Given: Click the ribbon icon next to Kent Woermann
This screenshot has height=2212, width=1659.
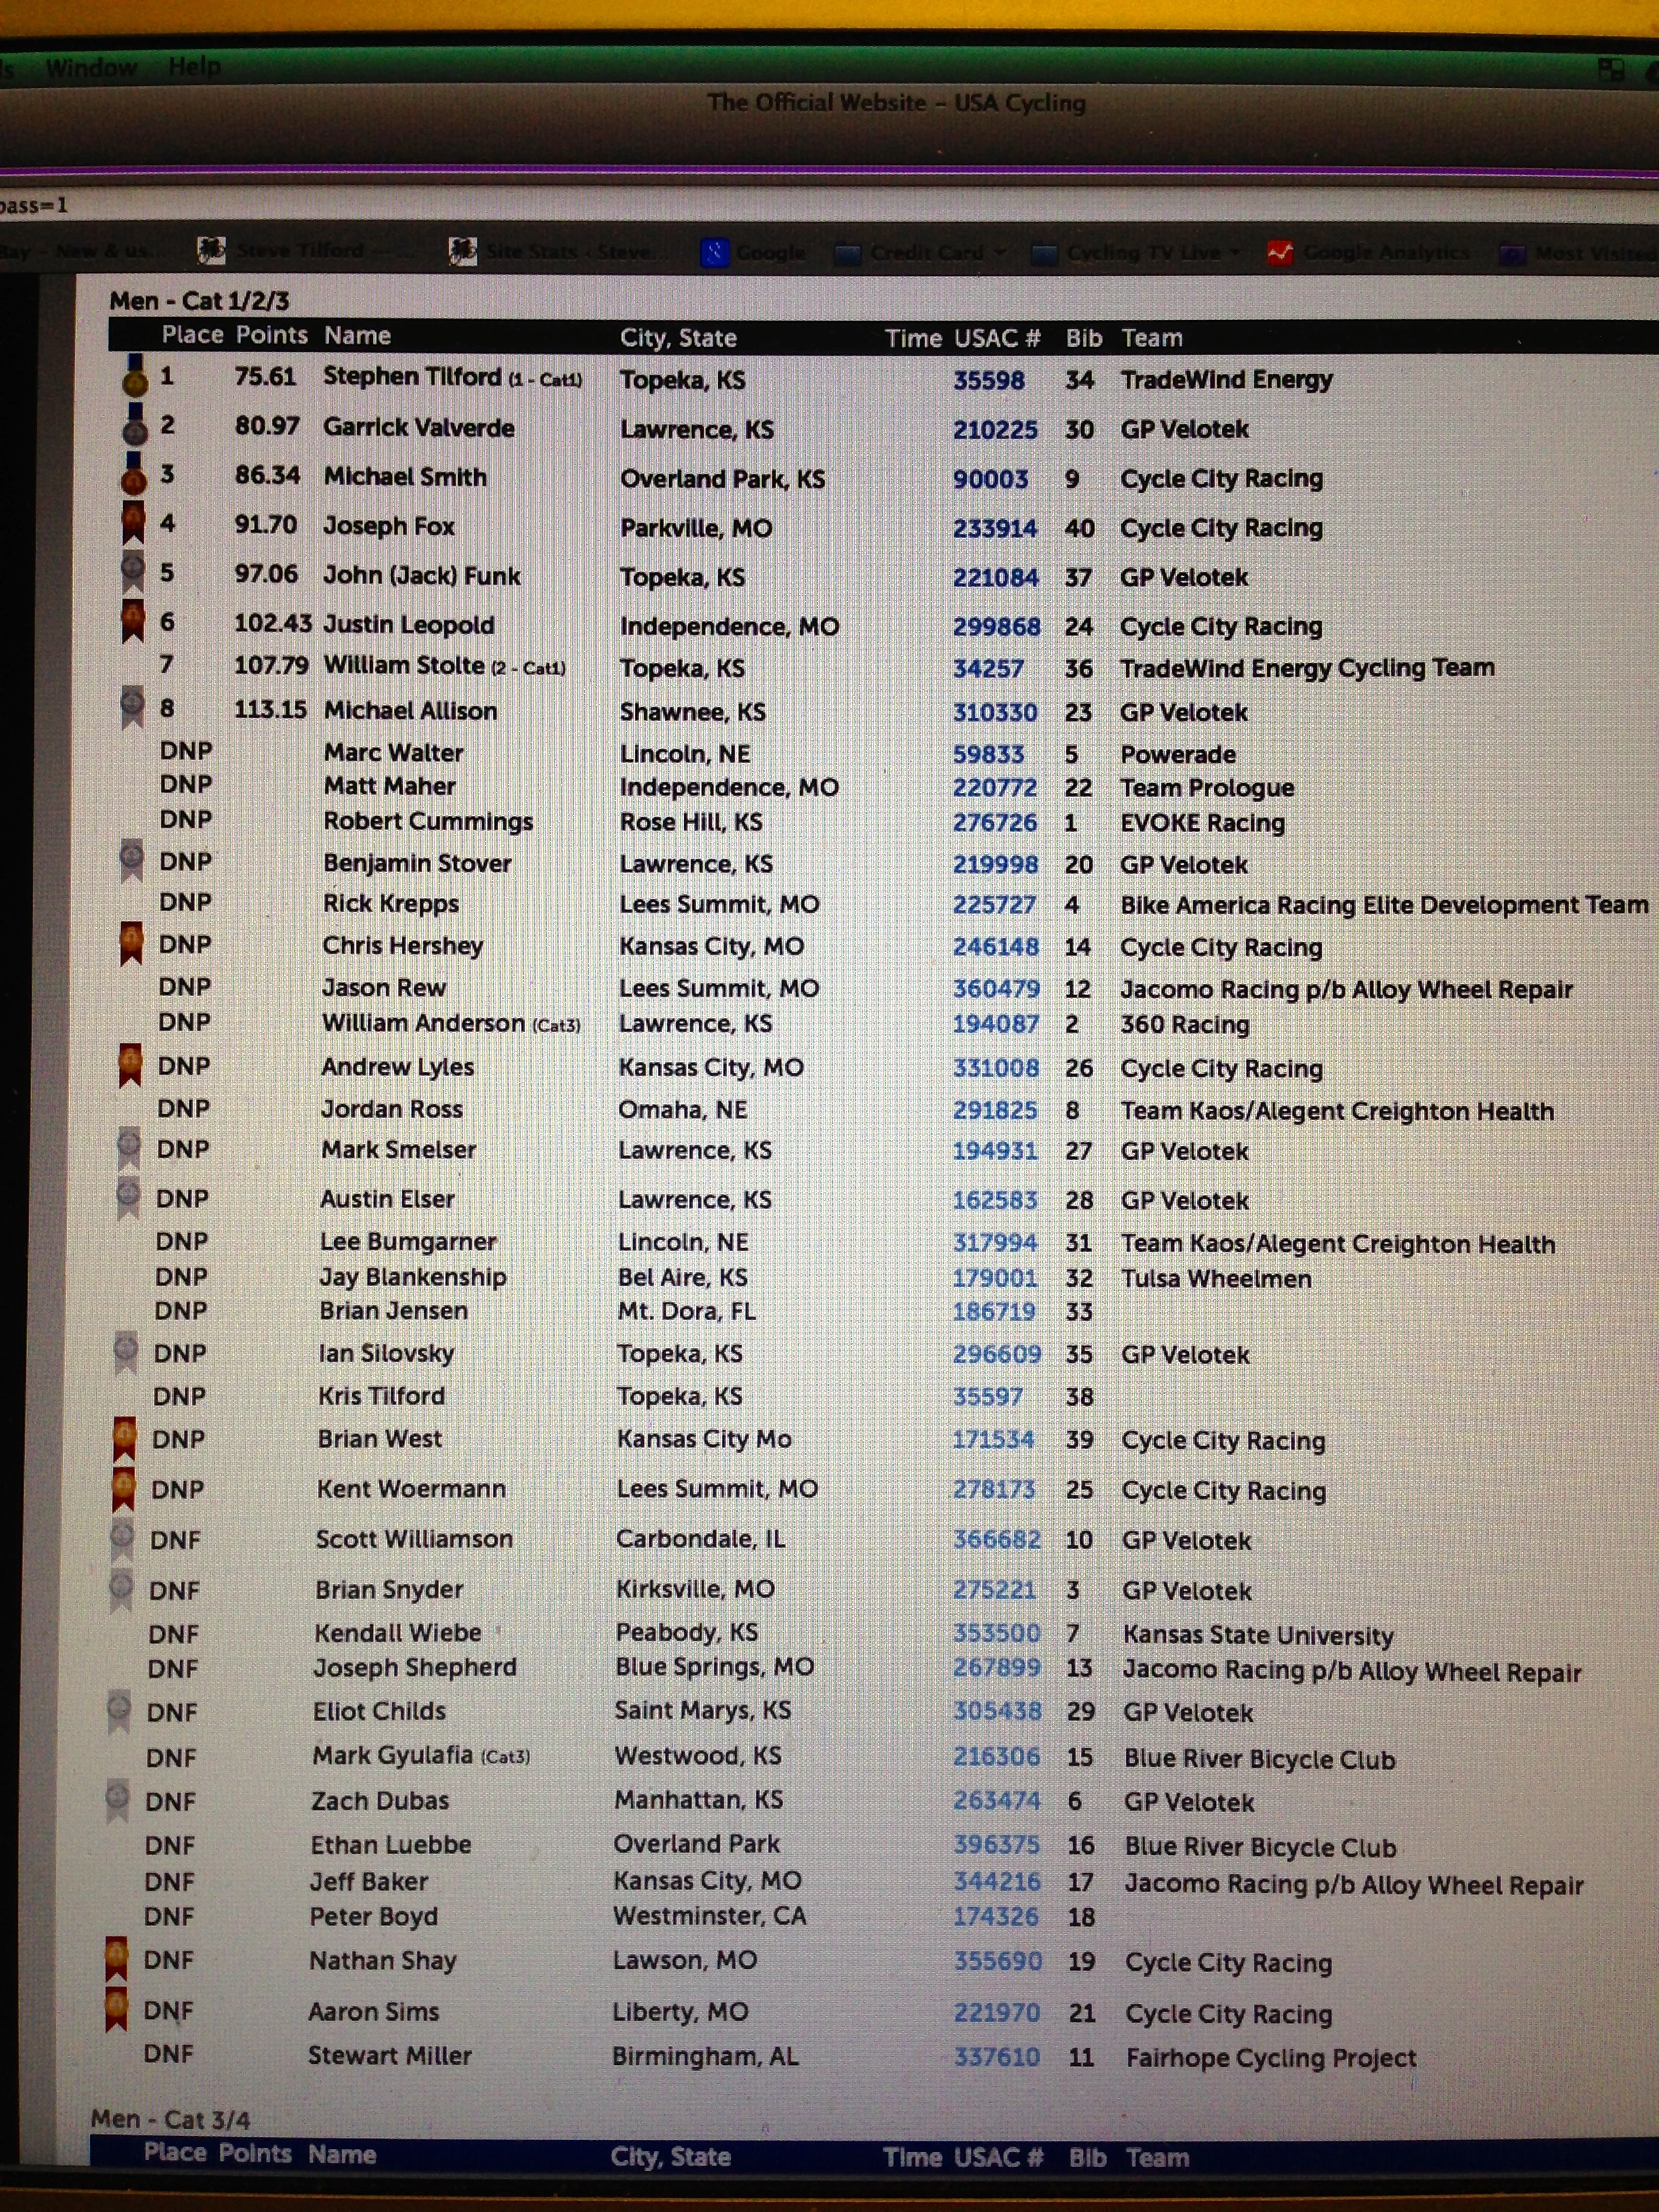Looking at the screenshot, I should click(124, 1488).
